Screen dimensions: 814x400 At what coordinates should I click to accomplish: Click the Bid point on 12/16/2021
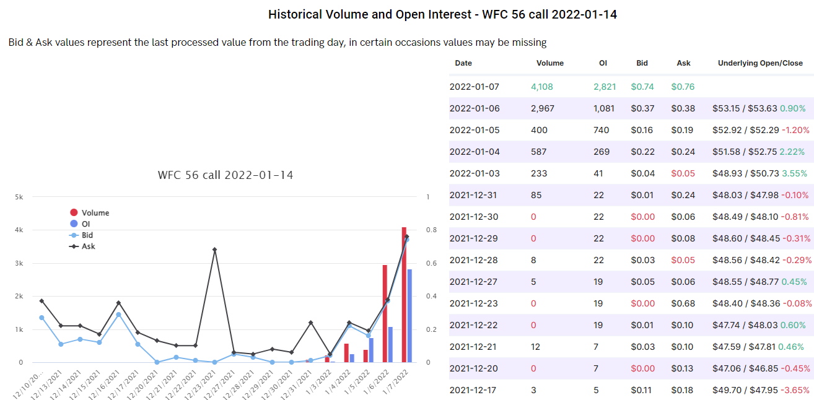(118, 315)
